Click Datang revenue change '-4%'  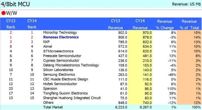coord(173,65)
